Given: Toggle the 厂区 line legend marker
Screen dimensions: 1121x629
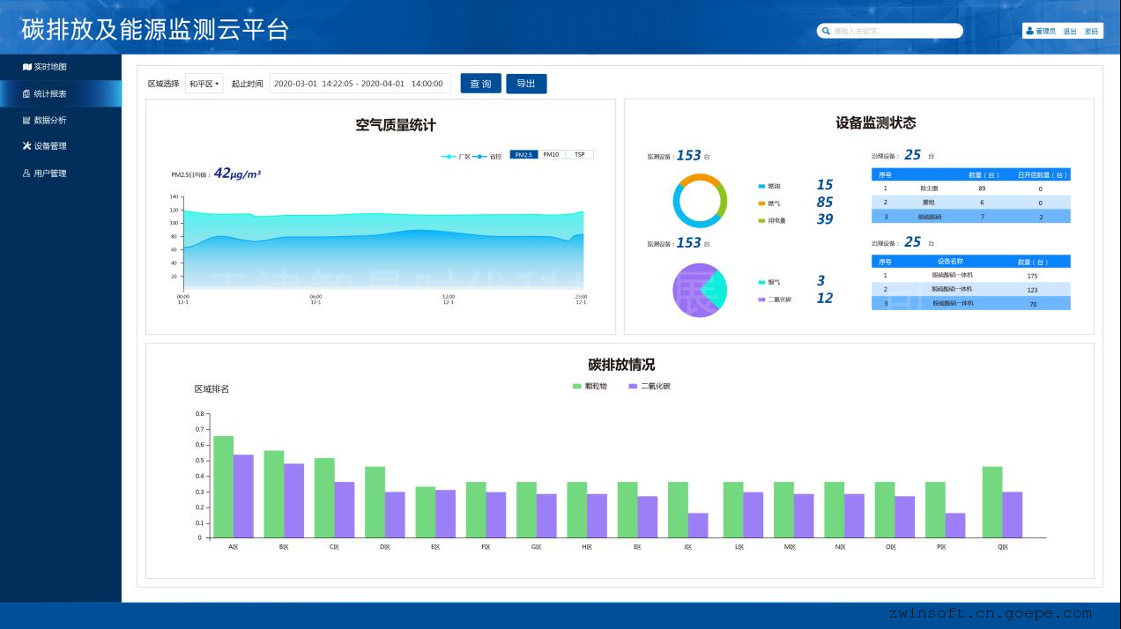Looking at the screenshot, I should tap(449, 156).
